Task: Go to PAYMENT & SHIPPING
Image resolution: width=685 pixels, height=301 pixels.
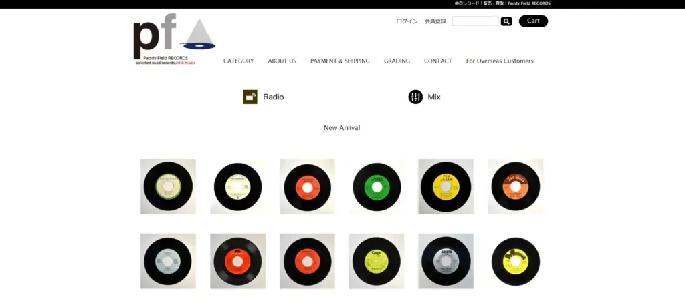Action: pos(340,61)
